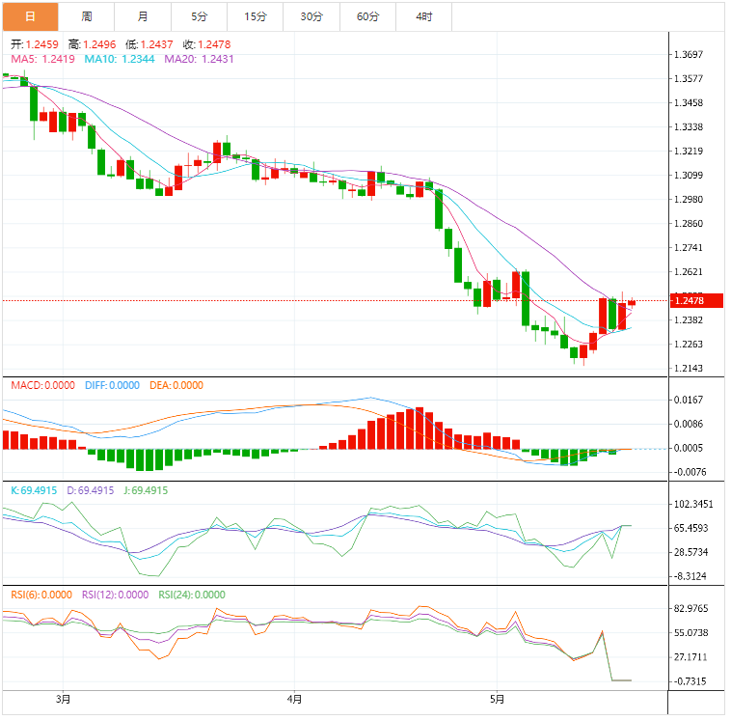Viewport: 731px width, 720px height.
Task: Click the DIFF: 0.0000 label
Action: click(112, 385)
